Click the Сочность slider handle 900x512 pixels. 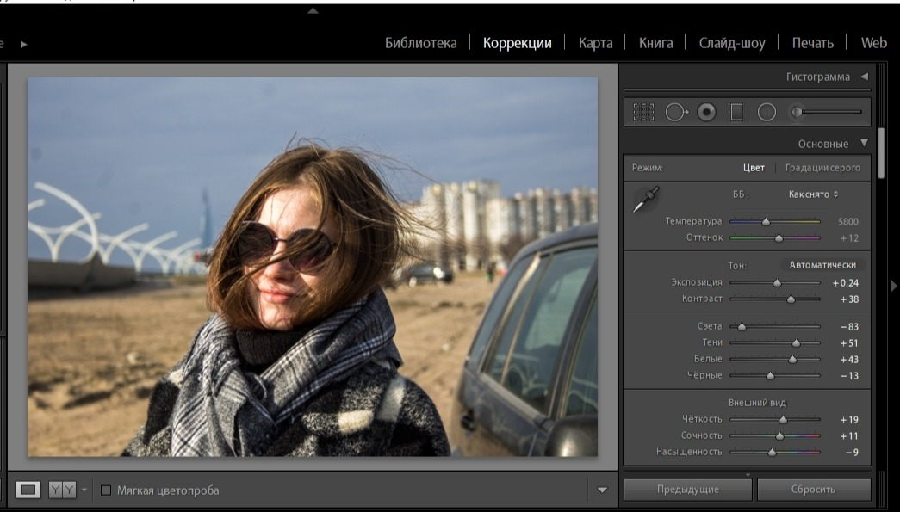779,436
